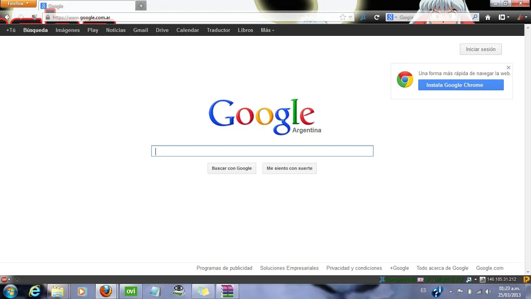This screenshot has height=299, width=531.
Task: Click the ES language indicator in taskbar
Action: click(x=423, y=290)
